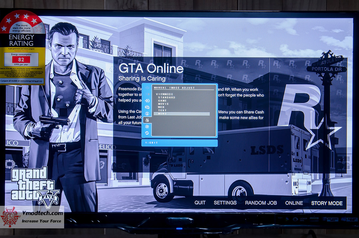Select the highlighted MONO view mode
The width and height of the screenshot is (359, 238).
tap(182, 114)
